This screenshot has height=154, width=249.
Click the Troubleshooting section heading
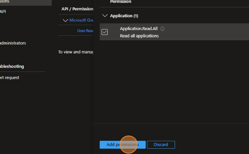[x=12, y=67]
